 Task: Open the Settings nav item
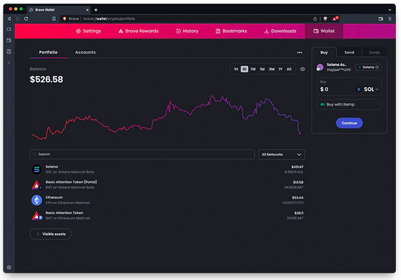click(88, 31)
